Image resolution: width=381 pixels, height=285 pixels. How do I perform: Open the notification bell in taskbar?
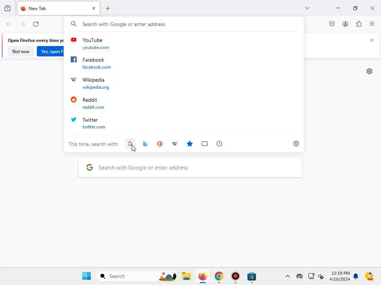[356, 276]
